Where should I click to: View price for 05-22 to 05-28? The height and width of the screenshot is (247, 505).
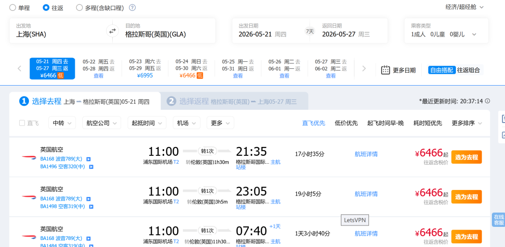99,76
